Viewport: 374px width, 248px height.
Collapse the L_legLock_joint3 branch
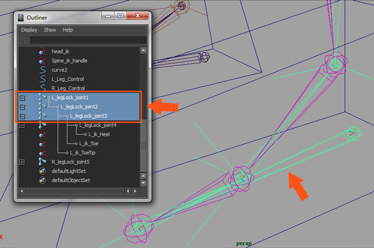pos(22,116)
